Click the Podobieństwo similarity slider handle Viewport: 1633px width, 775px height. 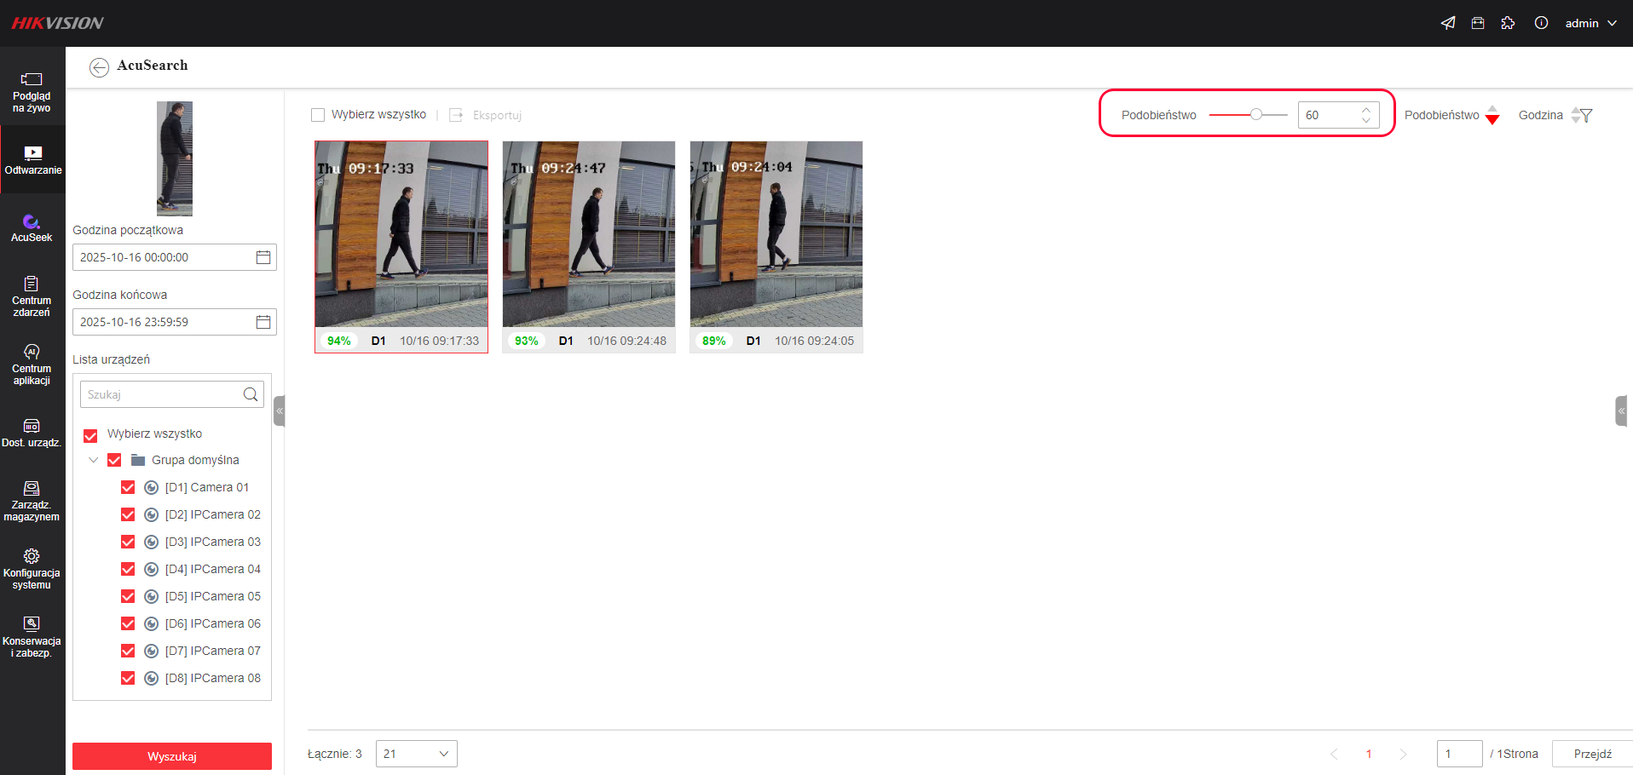[x=1255, y=115]
